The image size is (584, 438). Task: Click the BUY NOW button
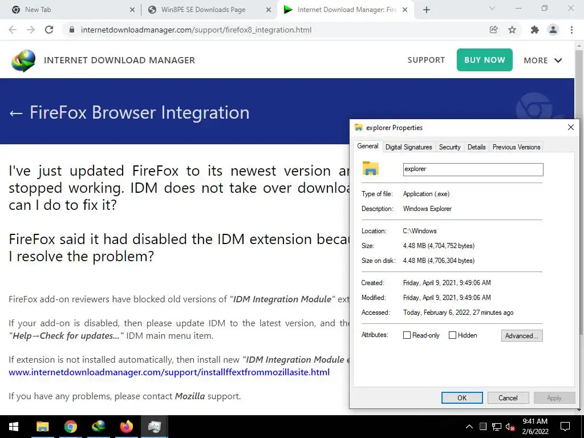tap(485, 59)
